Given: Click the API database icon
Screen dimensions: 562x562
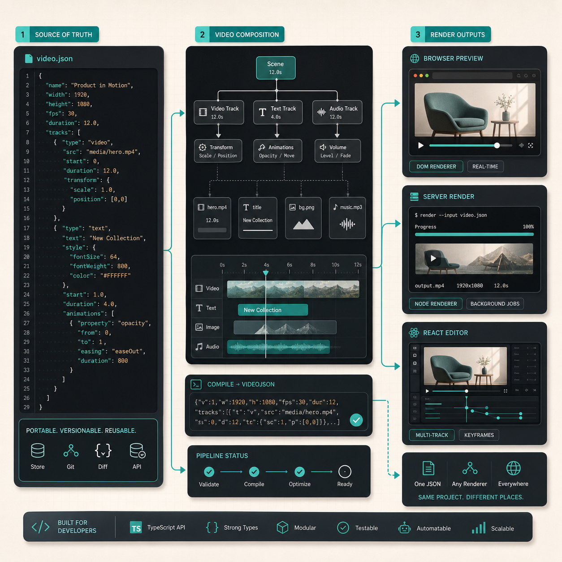Looking at the screenshot, I should [137, 450].
